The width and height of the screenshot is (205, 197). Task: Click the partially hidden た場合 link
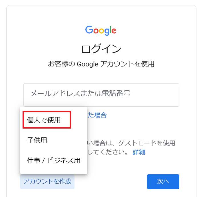click(97, 115)
